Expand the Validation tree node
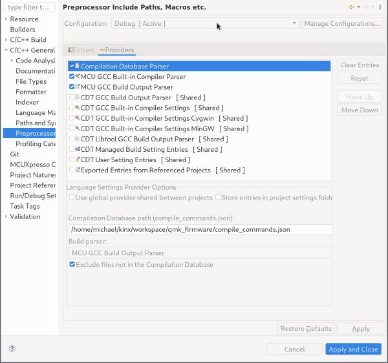Screen dimensions: 388x363 (x=6, y=216)
